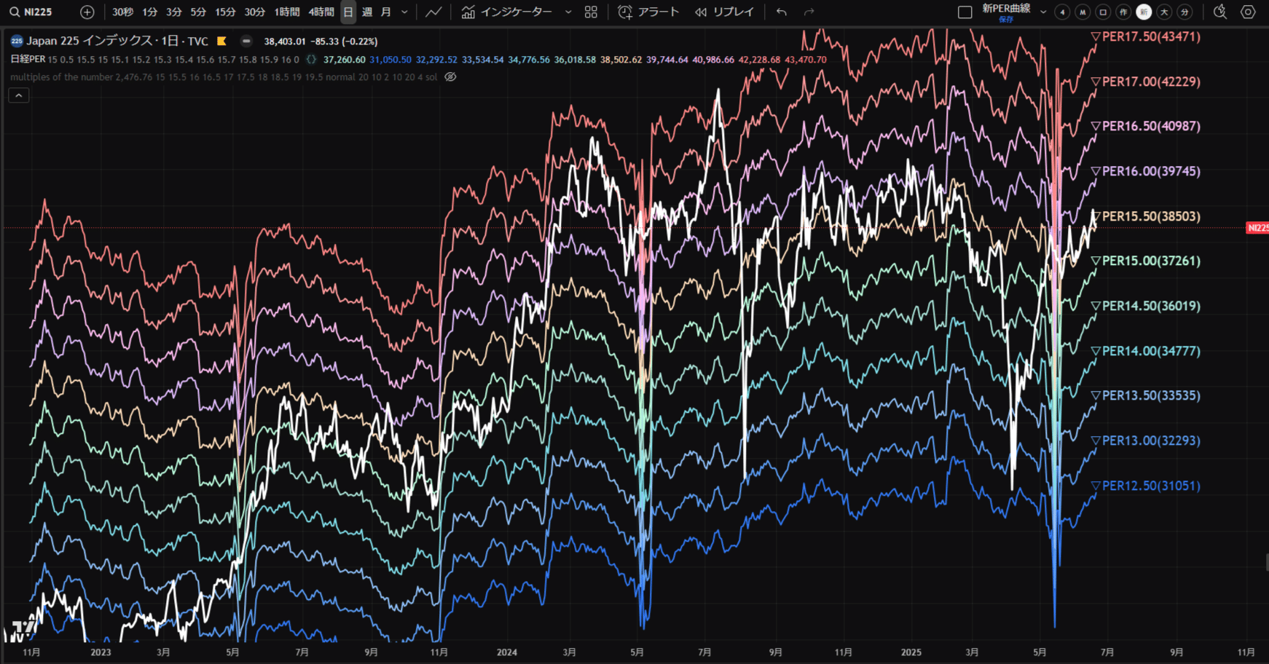The image size is (1269, 664).
Task: Select the 4時間 interval
Action: pos(321,12)
